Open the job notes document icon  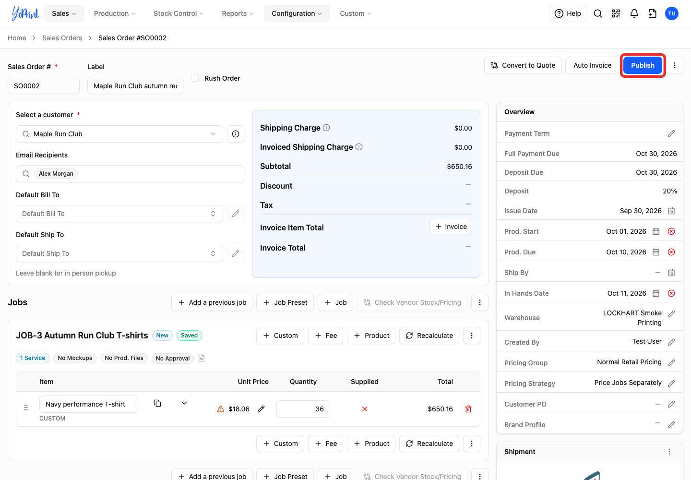click(x=202, y=358)
